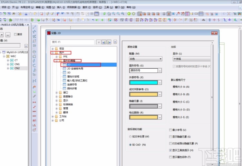
Task: Open the 选项 (O) menu
Action: pyautogui.click(x=97, y=7)
